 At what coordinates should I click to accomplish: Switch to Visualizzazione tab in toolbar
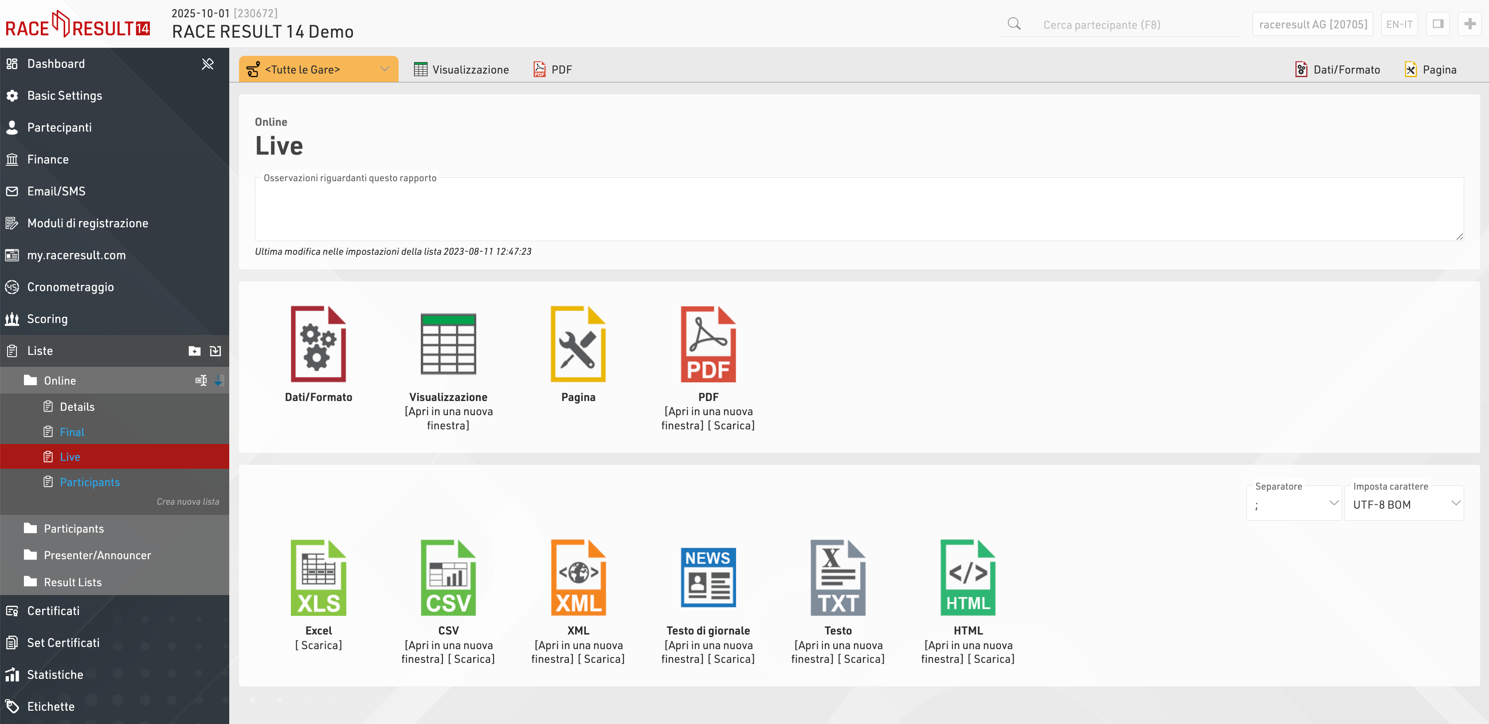pos(461,69)
